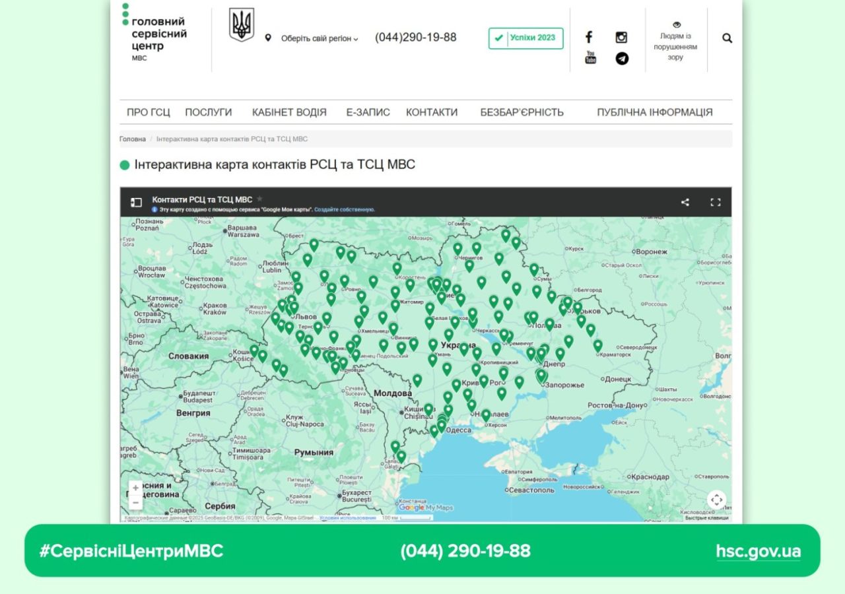Open the КОНТАКТИ menu
The image size is (845, 594).
[432, 112]
